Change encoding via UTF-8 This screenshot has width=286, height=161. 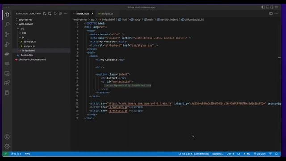[231, 154]
